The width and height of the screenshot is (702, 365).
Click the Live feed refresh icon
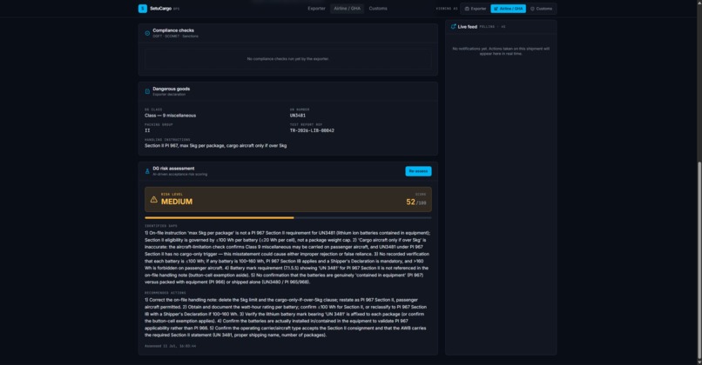click(x=453, y=27)
